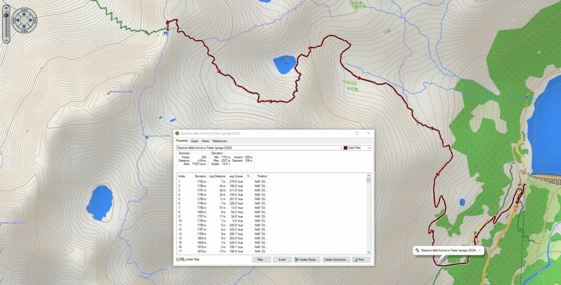Click the zoom-out icon below the zoom slider
The height and width of the screenshot is (285, 561).
click(x=6, y=40)
